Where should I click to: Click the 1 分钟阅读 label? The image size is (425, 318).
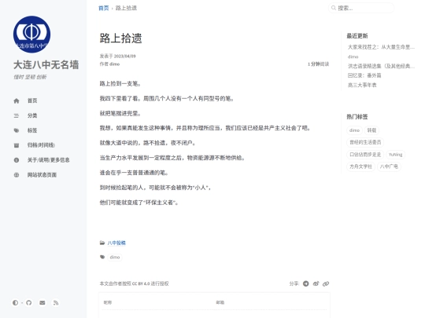pos(318,64)
